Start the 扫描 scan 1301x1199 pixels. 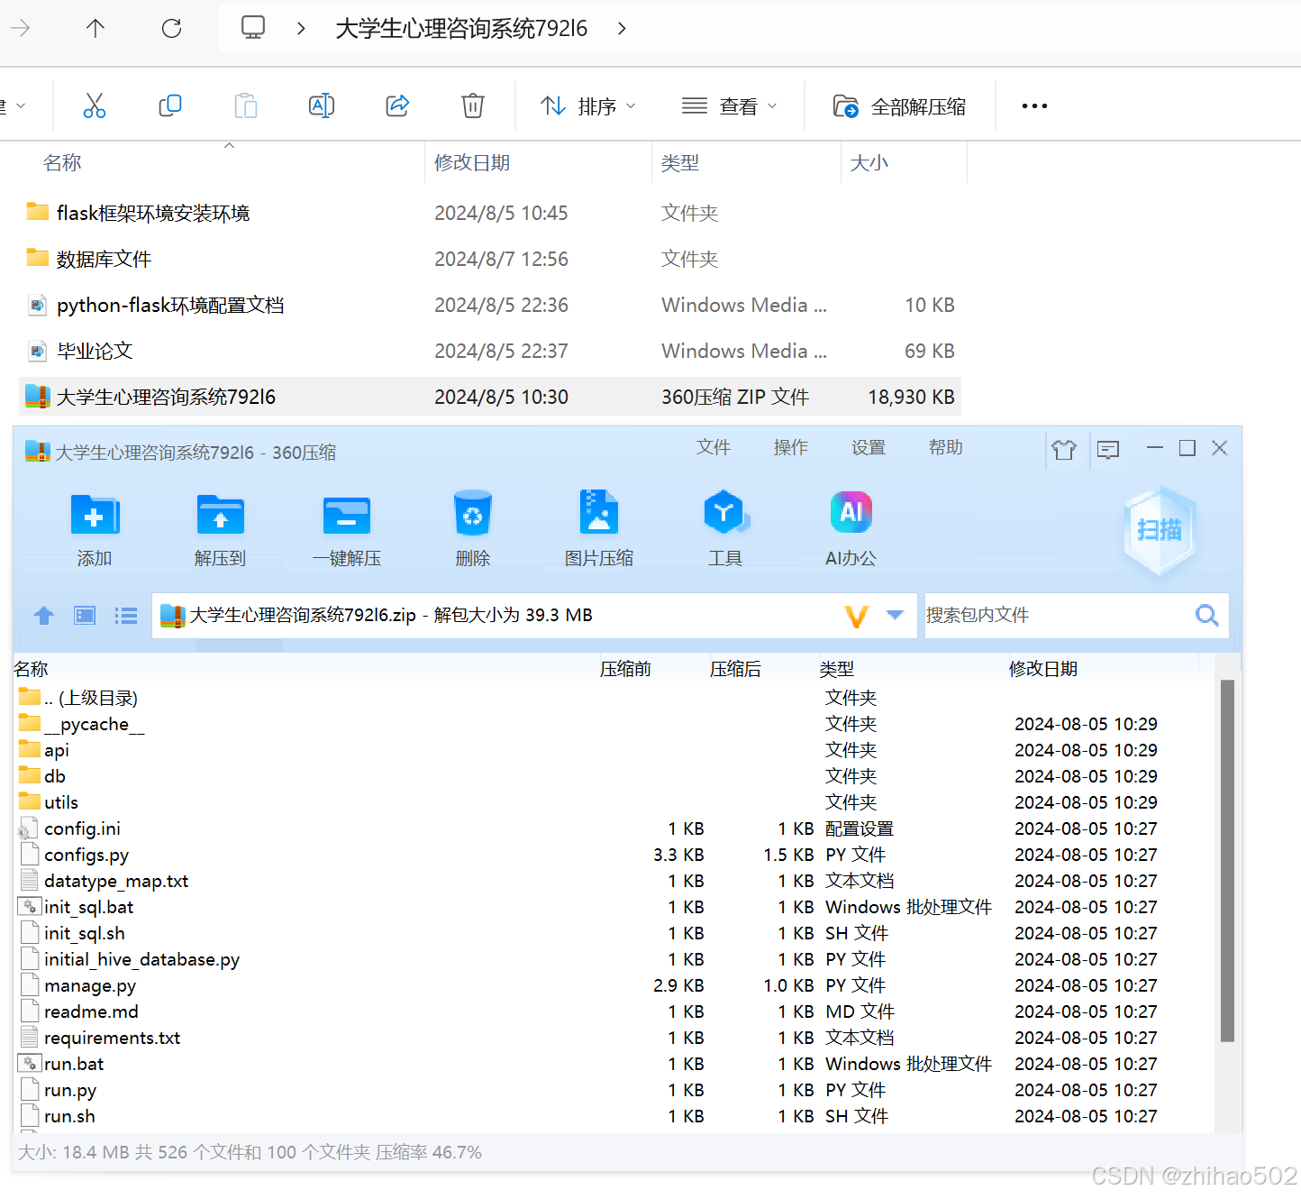tap(1160, 530)
